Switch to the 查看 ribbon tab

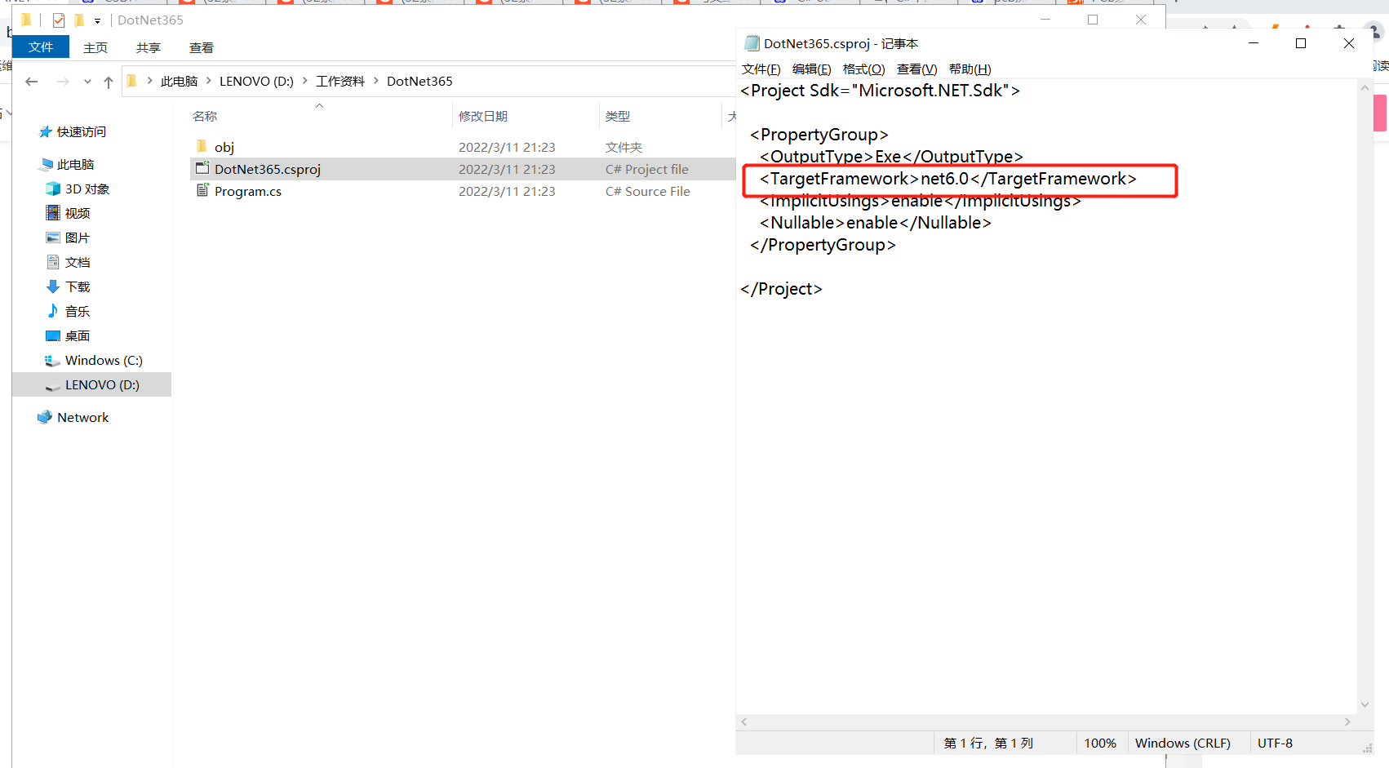pyautogui.click(x=201, y=47)
